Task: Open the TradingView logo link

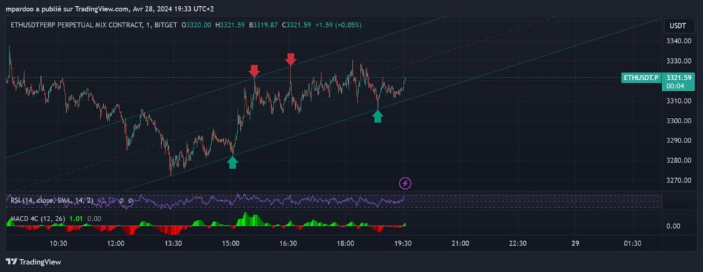Action: click(33, 262)
